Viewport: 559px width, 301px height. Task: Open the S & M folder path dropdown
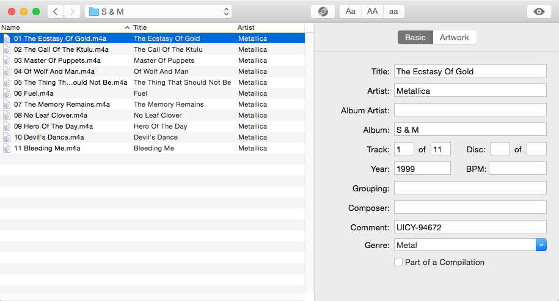click(158, 12)
